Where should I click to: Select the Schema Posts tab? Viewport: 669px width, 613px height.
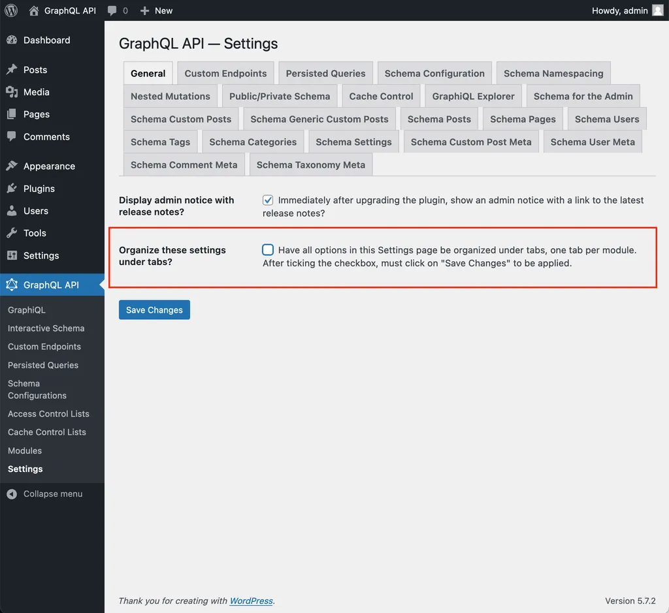pos(439,119)
